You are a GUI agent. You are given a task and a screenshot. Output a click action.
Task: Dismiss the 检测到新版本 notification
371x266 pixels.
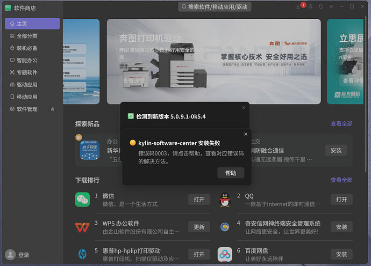click(x=244, y=108)
